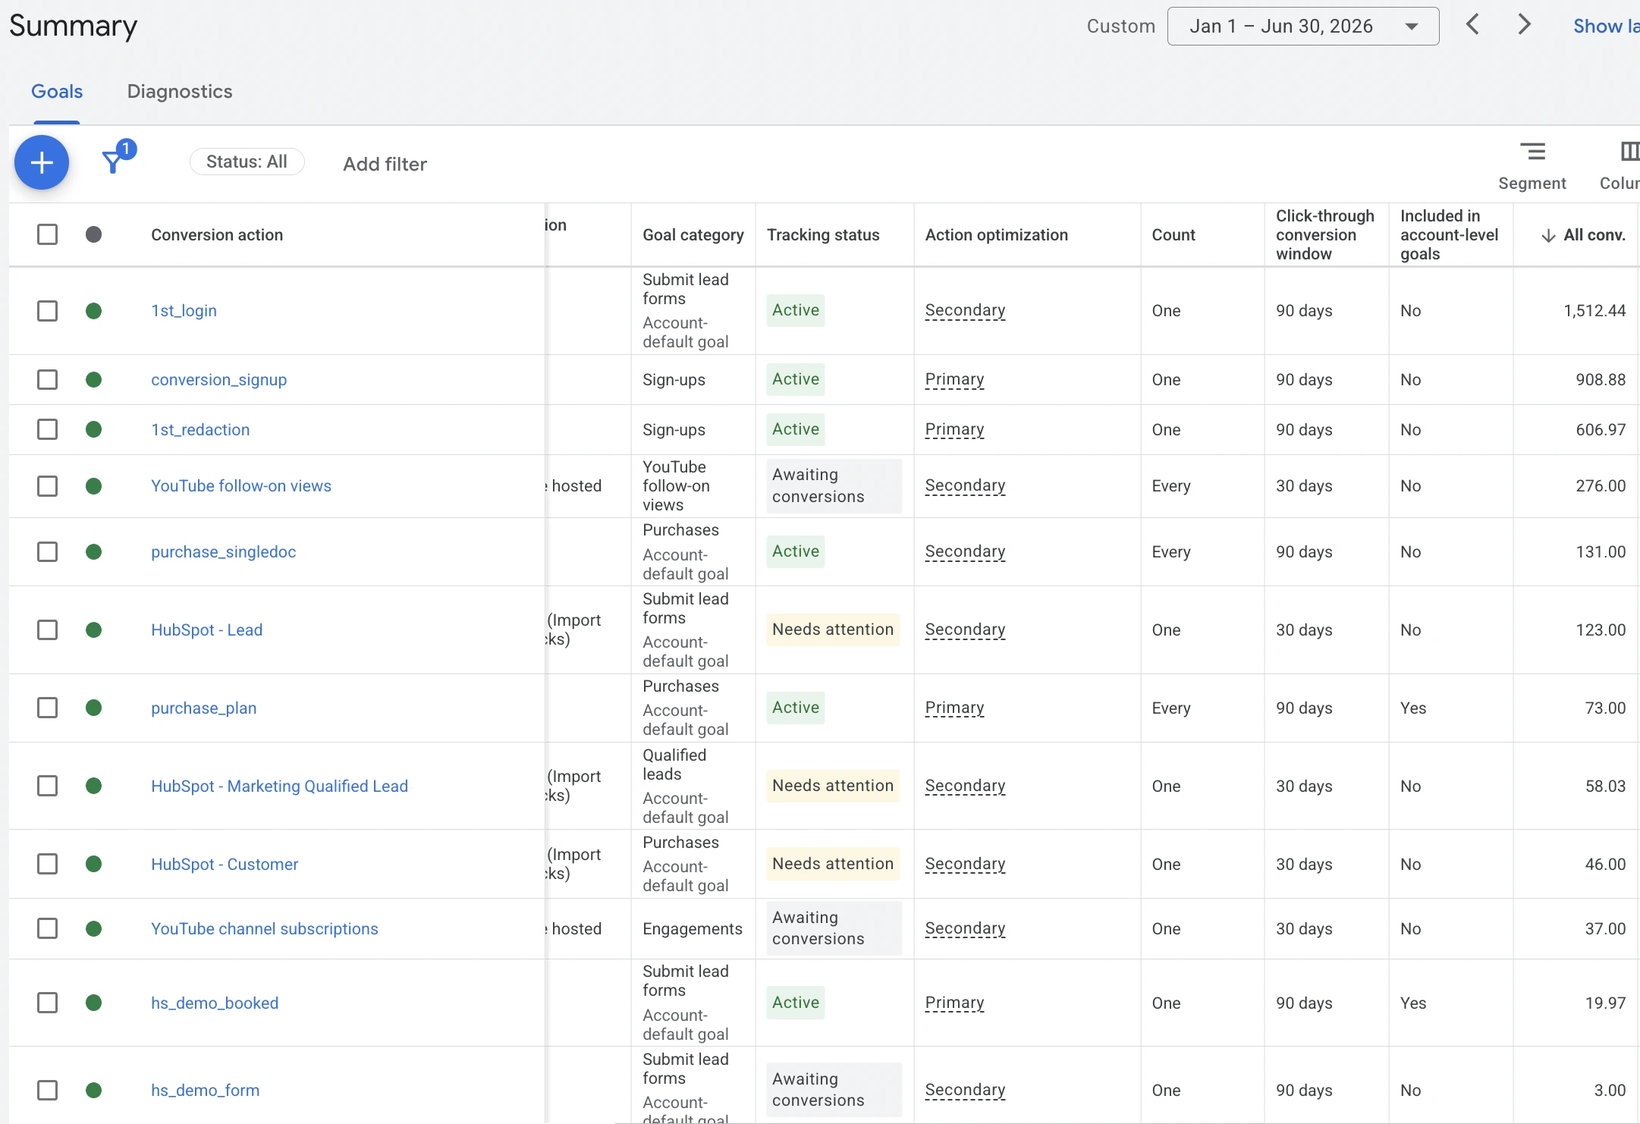
Task: Click green status dot for 1st_login
Action: (94, 311)
